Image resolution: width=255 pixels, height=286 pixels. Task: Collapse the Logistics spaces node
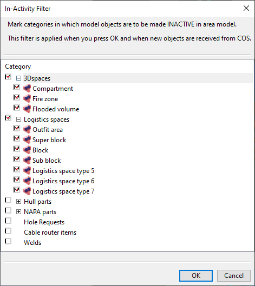pos(18,119)
